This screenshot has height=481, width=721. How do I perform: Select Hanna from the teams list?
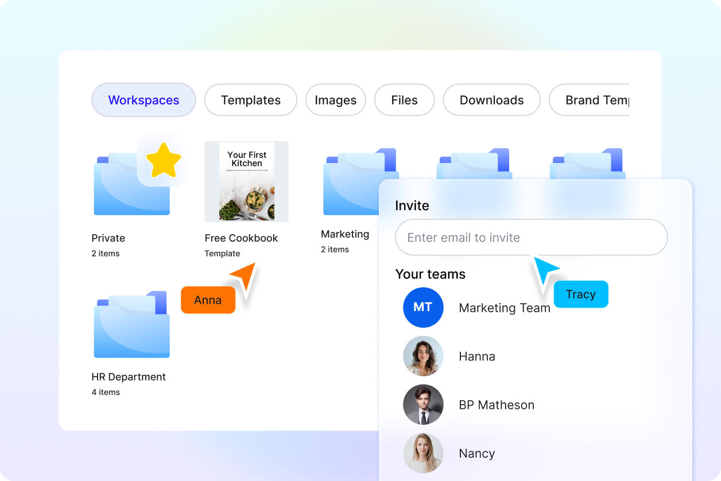[477, 356]
